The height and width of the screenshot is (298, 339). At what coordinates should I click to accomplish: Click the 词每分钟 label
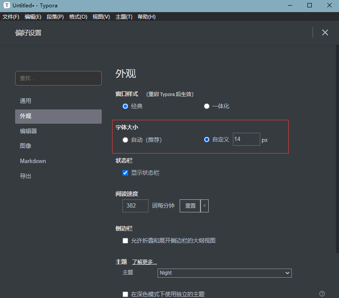pyautogui.click(x=163, y=205)
